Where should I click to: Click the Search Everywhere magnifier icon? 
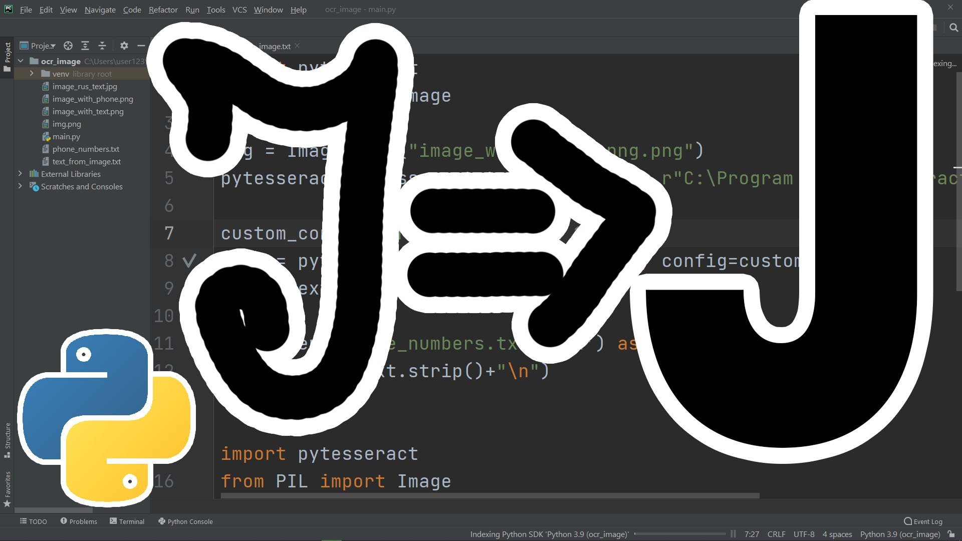pos(953,28)
